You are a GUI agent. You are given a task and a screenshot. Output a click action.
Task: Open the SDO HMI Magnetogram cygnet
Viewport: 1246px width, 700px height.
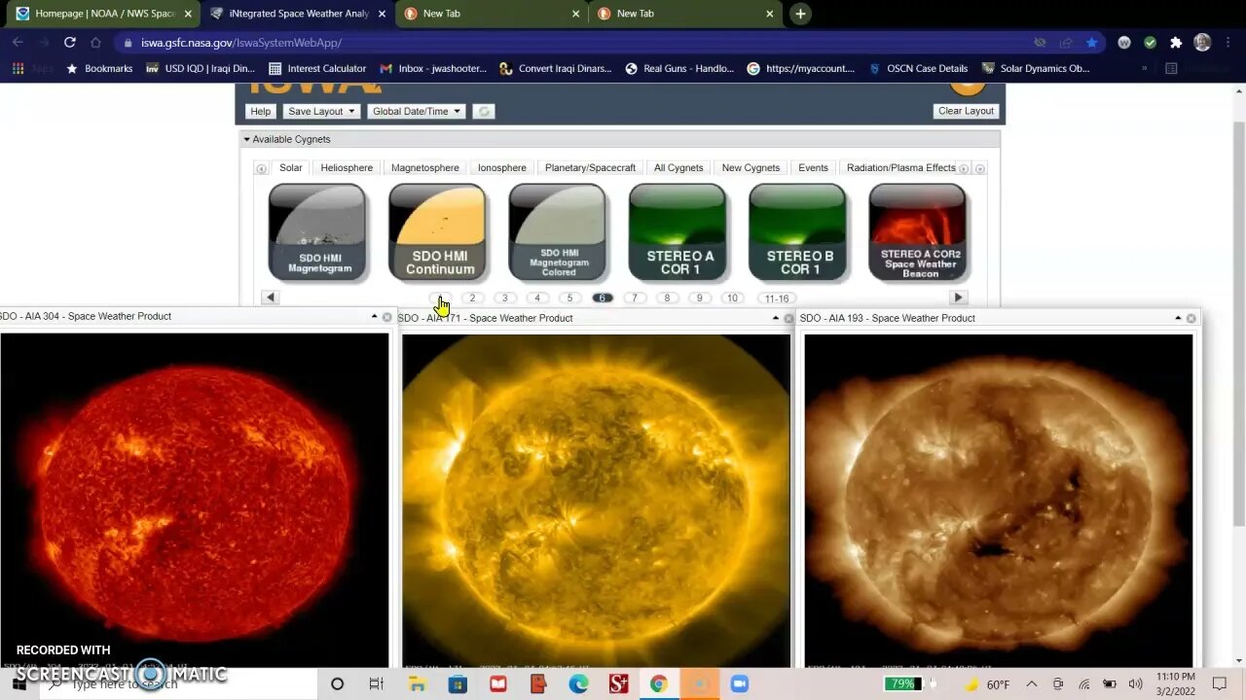pyautogui.click(x=317, y=232)
